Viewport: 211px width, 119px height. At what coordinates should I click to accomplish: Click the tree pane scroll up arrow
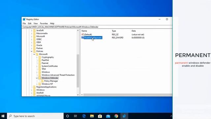[x=78, y=31]
